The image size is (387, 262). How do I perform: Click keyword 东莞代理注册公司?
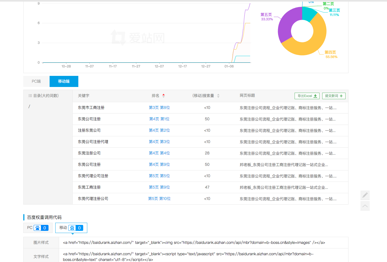coord(93,199)
